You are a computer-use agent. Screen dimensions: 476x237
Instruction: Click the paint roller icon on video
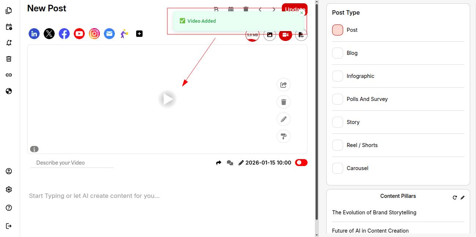pos(283,136)
